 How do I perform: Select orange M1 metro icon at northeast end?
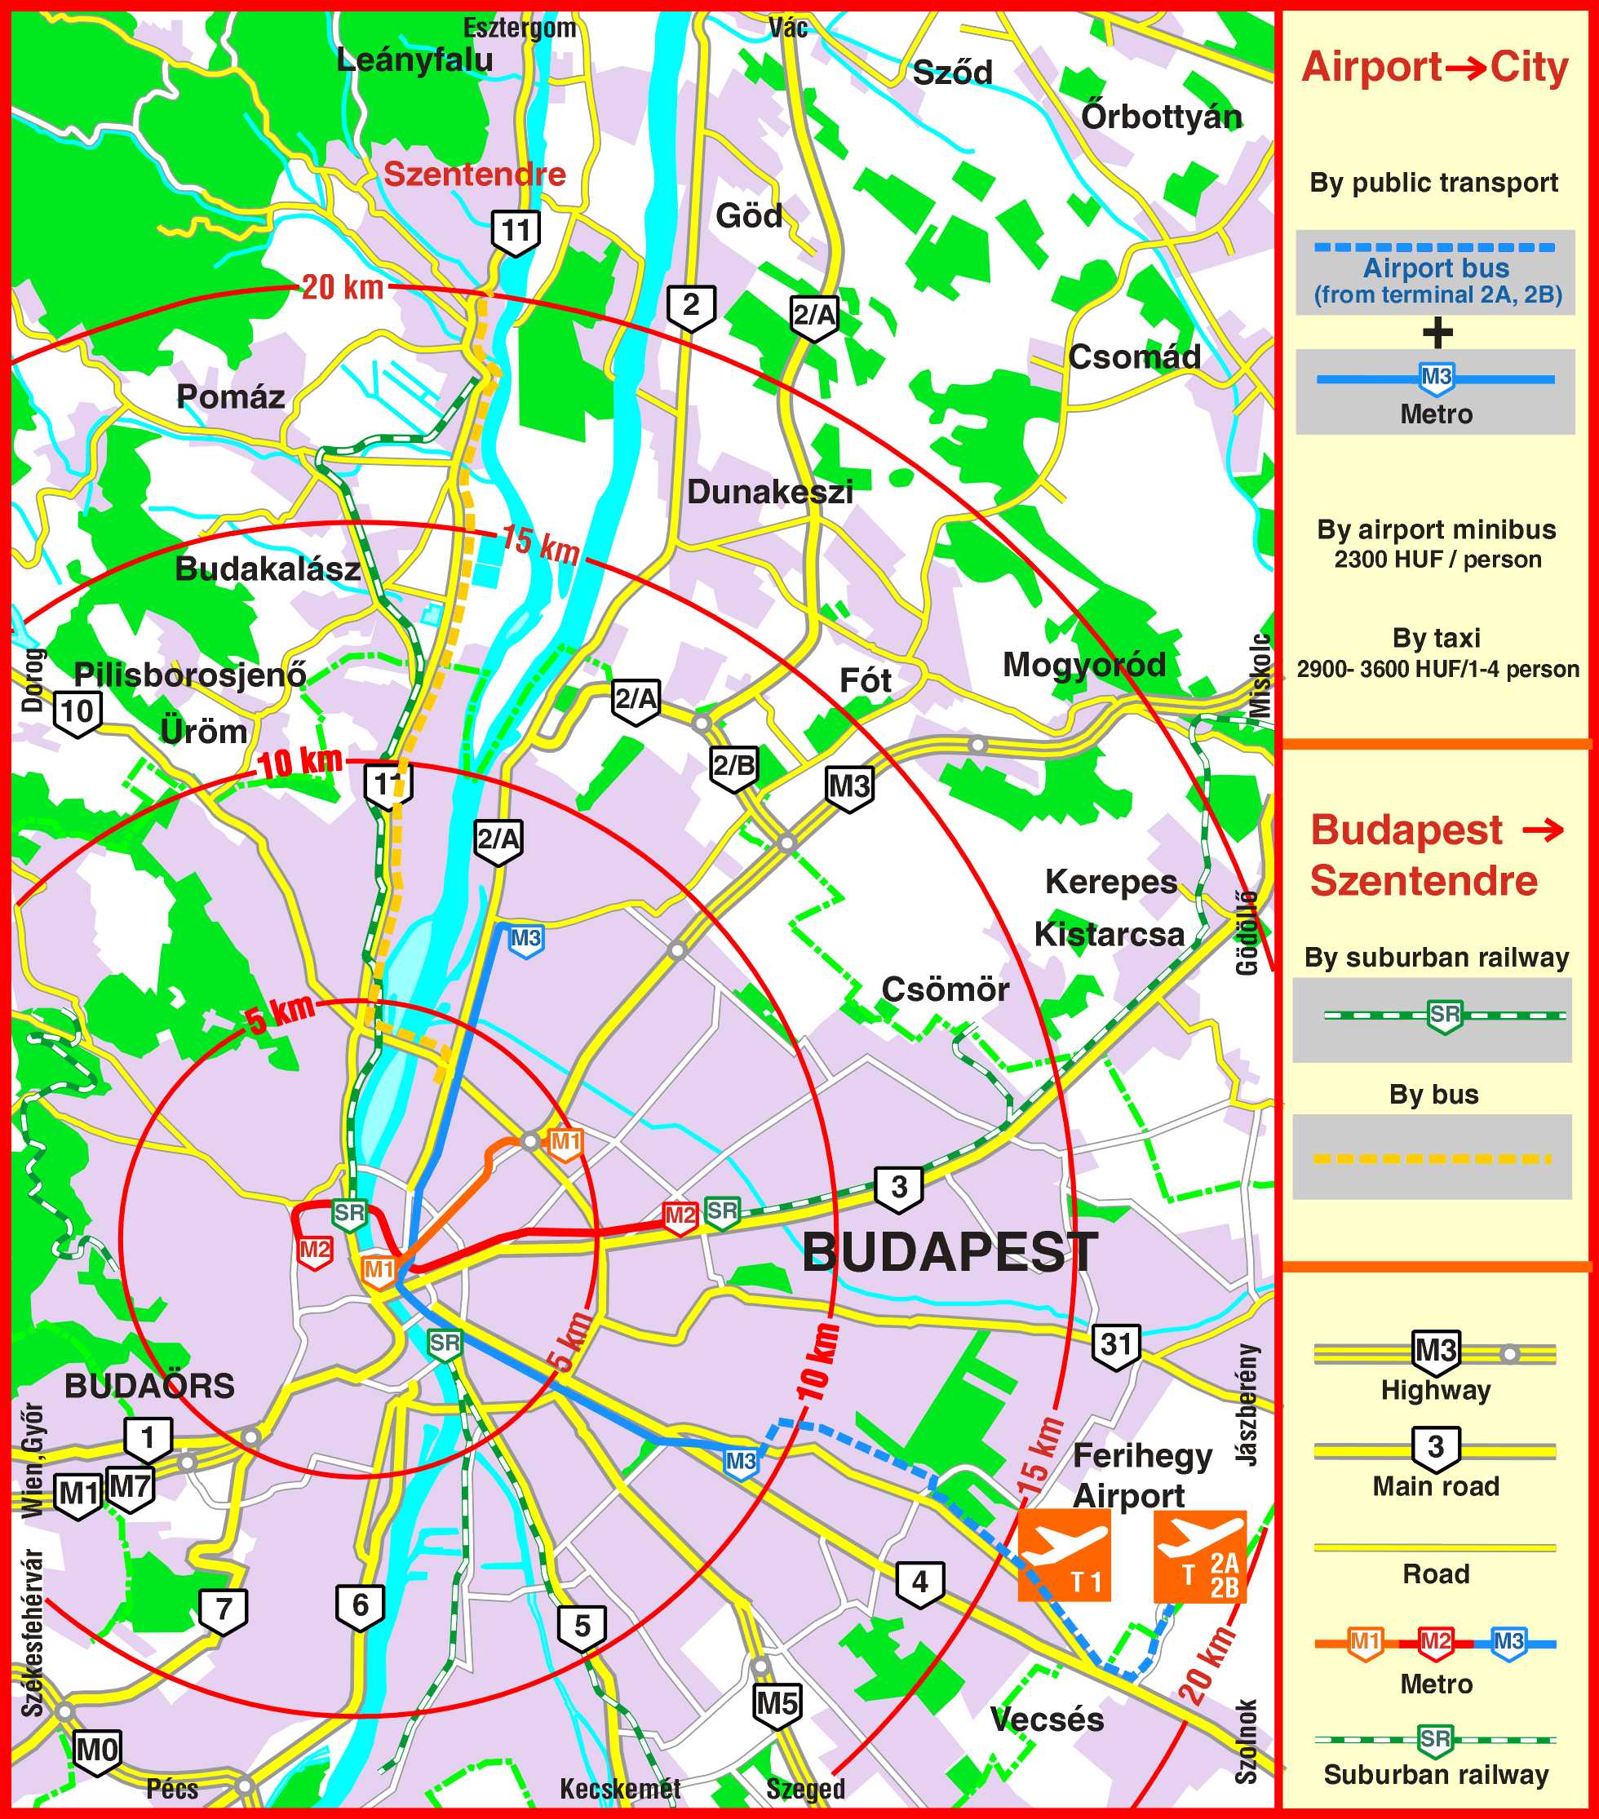(x=566, y=1144)
